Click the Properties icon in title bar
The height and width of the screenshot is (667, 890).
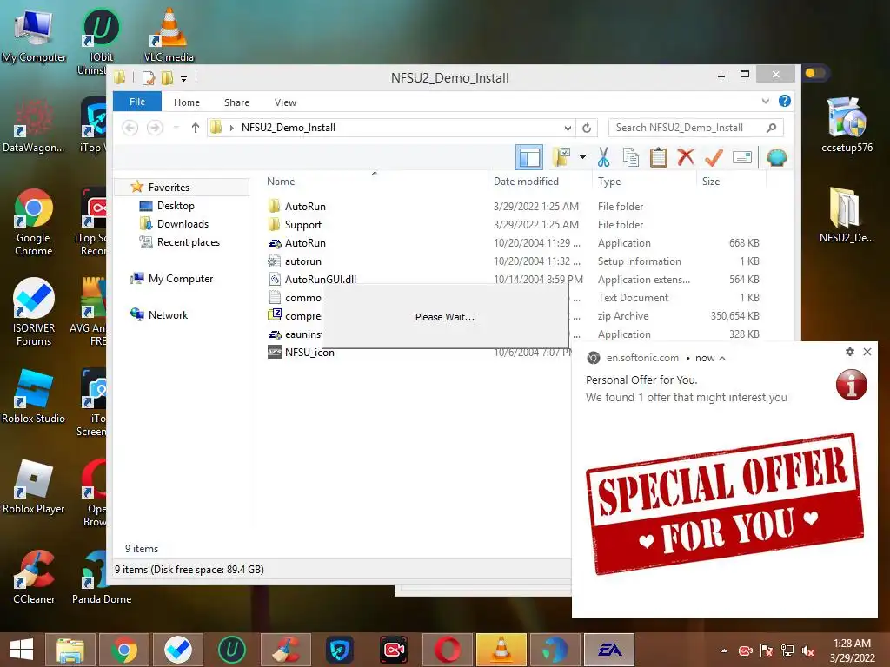pos(148,77)
